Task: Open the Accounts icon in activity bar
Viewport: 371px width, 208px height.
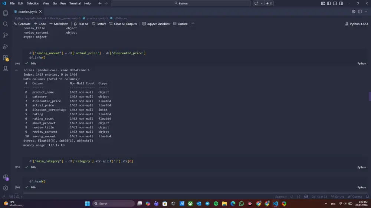Action: [6, 177]
